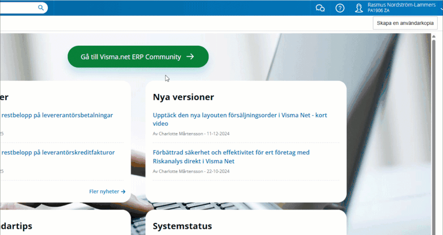The image size is (443, 235).
Task: Click the Systemstatus heading
Action: pos(182,226)
